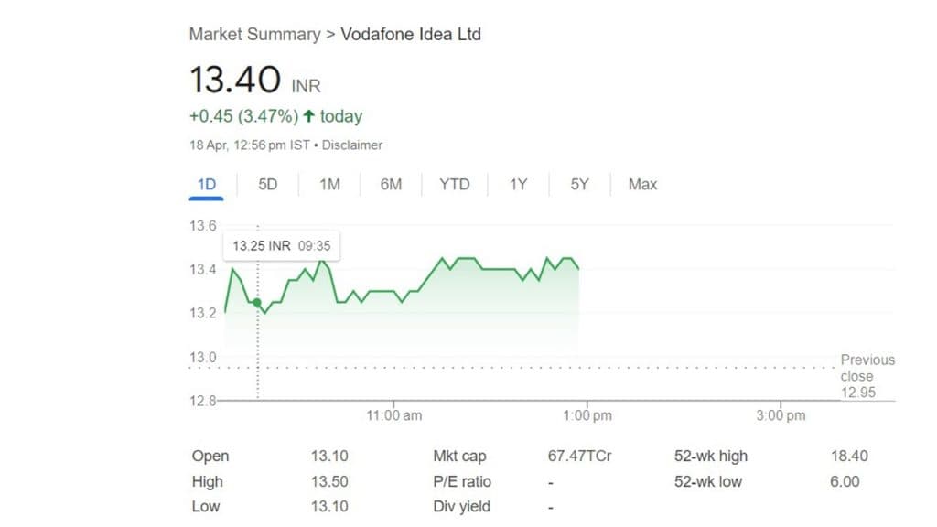Click the 1:00 pm axis label
The width and height of the screenshot is (937, 527).
coord(587,415)
